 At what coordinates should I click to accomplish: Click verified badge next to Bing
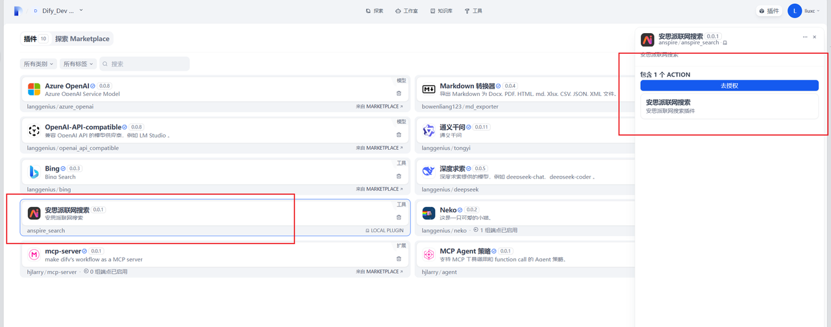tap(63, 169)
